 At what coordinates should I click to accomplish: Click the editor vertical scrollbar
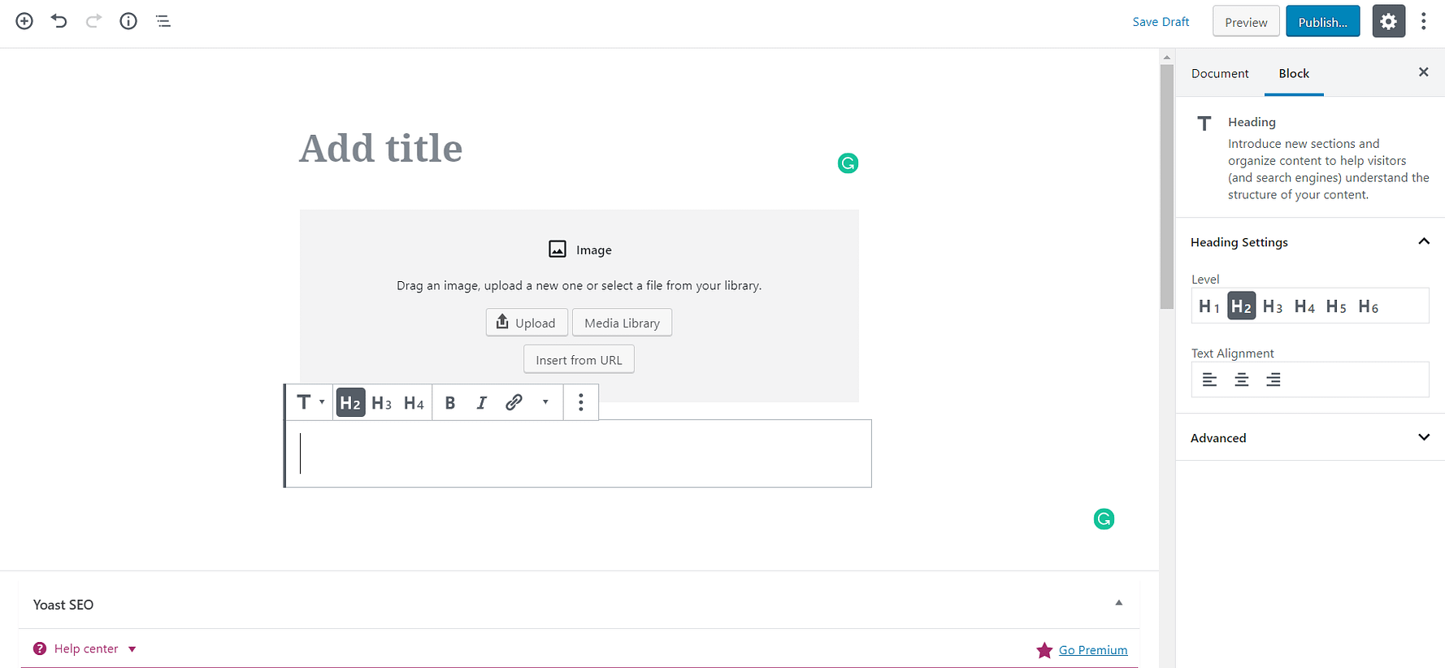1167,187
